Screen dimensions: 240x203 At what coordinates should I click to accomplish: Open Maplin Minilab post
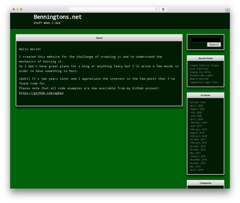pos(199,79)
